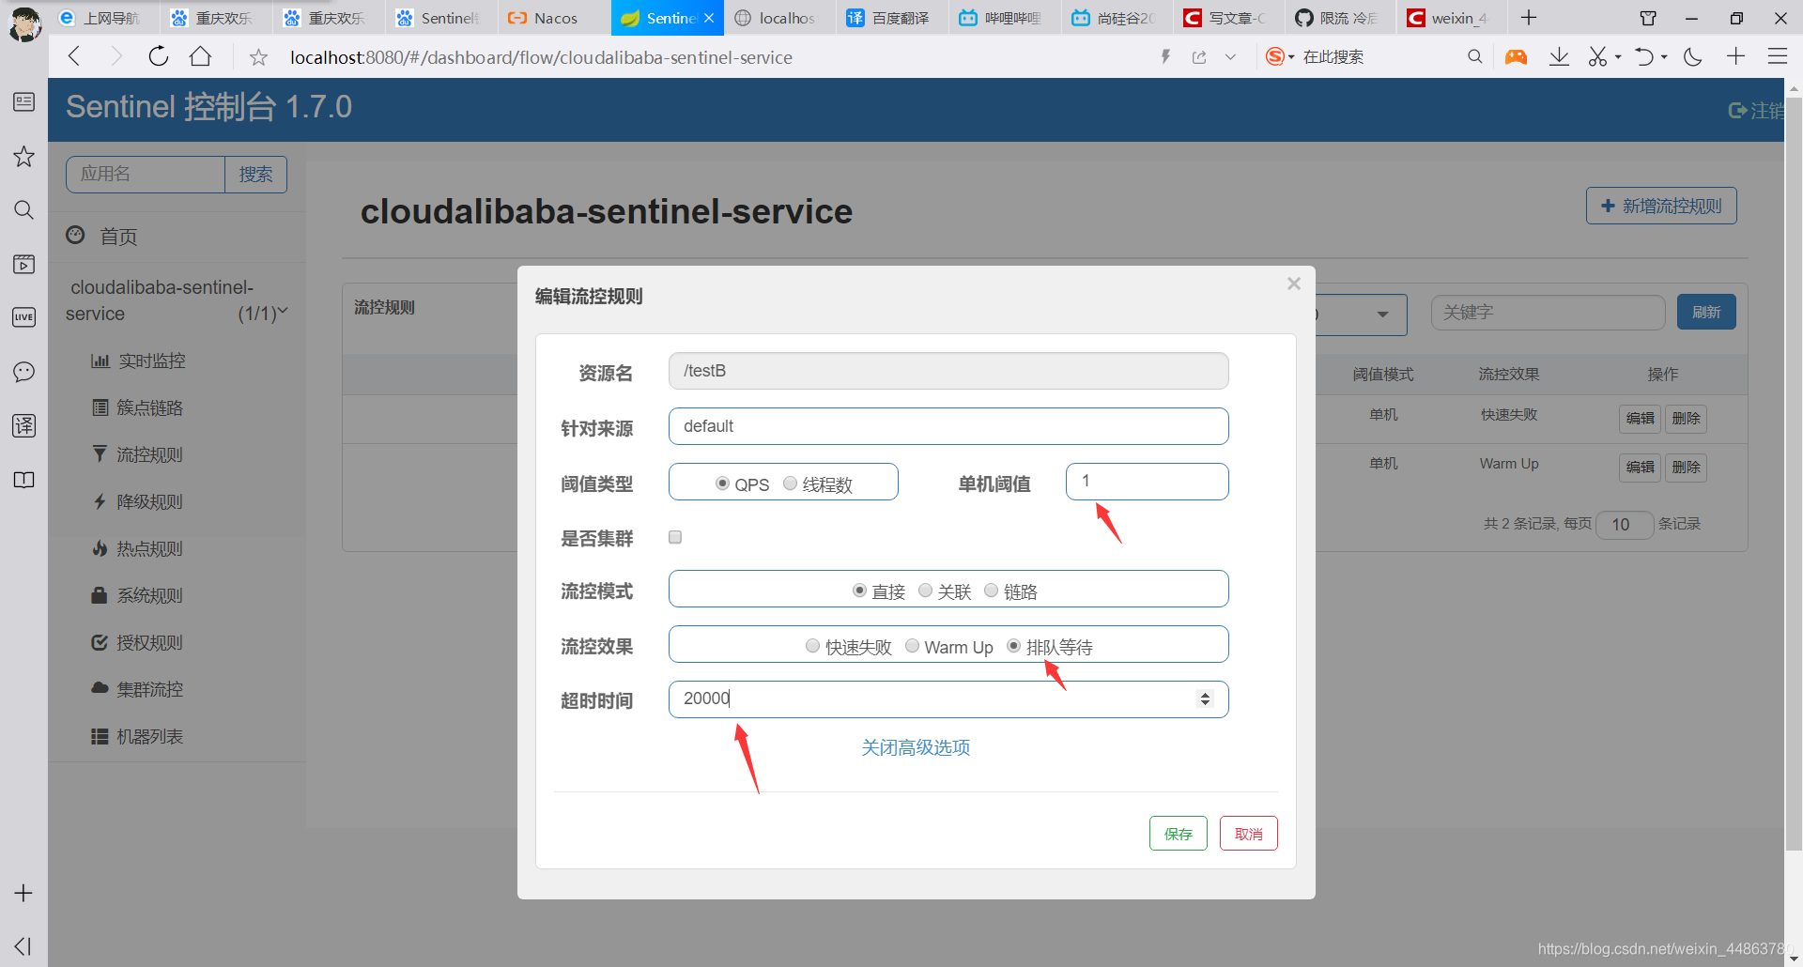Select 快速失败 flow effect
Viewport: 1803px width, 967px height.
(x=813, y=646)
